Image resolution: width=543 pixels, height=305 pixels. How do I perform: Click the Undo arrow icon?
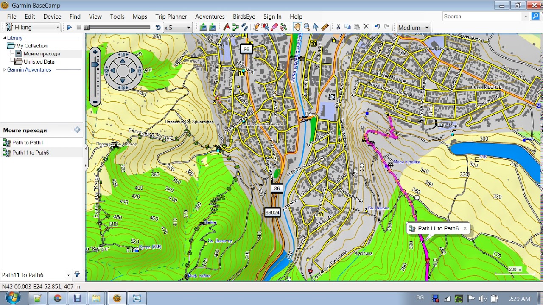[377, 27]
